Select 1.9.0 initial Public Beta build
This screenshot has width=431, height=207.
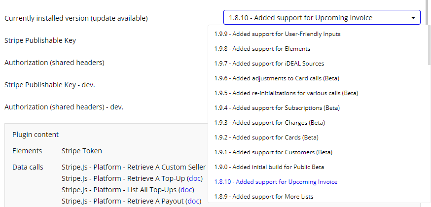[x=269, y=167]
